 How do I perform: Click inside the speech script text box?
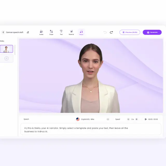(91, 129)
